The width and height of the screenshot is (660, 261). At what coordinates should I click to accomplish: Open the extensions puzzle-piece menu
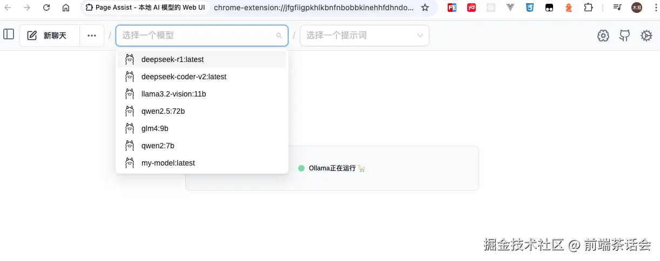[589, 8]
